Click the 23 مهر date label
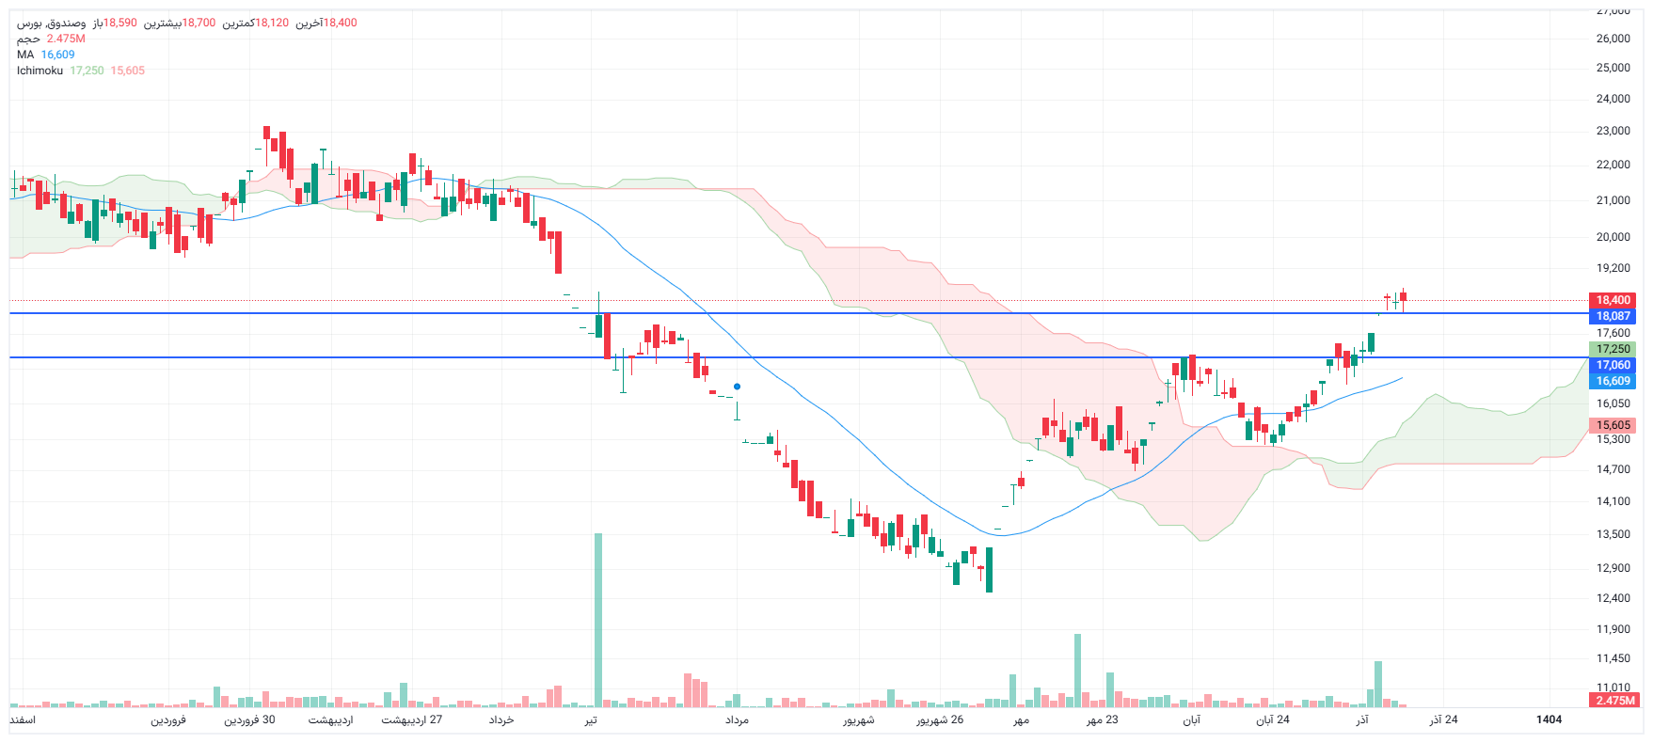This screenshot has width=1653, height=743. pyautogui.click(x=1103, y=719)
